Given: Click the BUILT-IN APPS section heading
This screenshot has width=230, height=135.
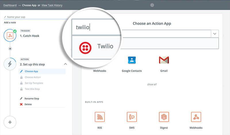Looking at the screenshot, I should [94, 102].
